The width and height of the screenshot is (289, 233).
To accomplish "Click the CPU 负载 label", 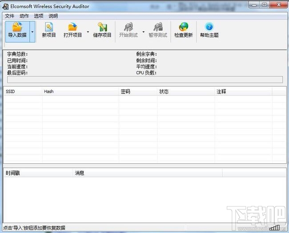I will pos(146,73).
